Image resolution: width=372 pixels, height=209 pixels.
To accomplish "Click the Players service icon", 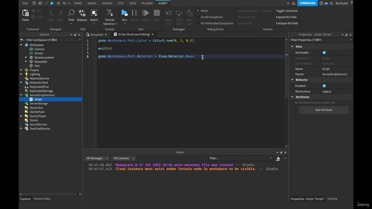I will 27,70.
